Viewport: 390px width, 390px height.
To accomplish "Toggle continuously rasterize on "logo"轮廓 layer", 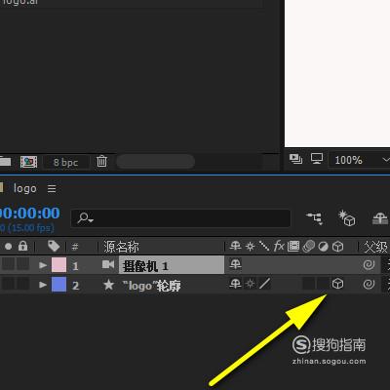I will coord(250,284).
